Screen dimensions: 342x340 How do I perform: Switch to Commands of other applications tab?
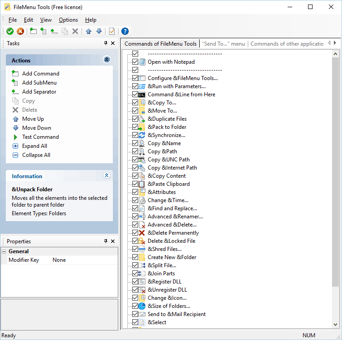tap(287, 44)
